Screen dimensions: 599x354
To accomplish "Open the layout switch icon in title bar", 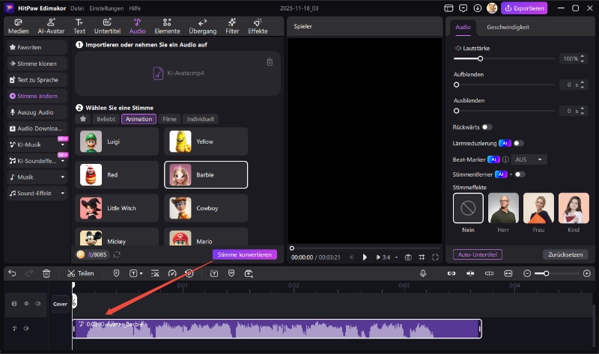I will tap(449, 8).
